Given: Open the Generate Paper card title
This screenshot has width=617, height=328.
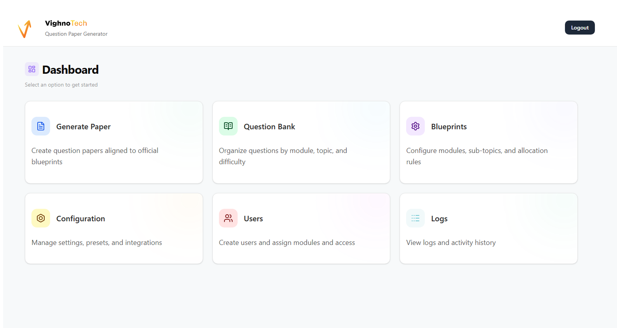Looking at the screenshot, I should point(83,127).
